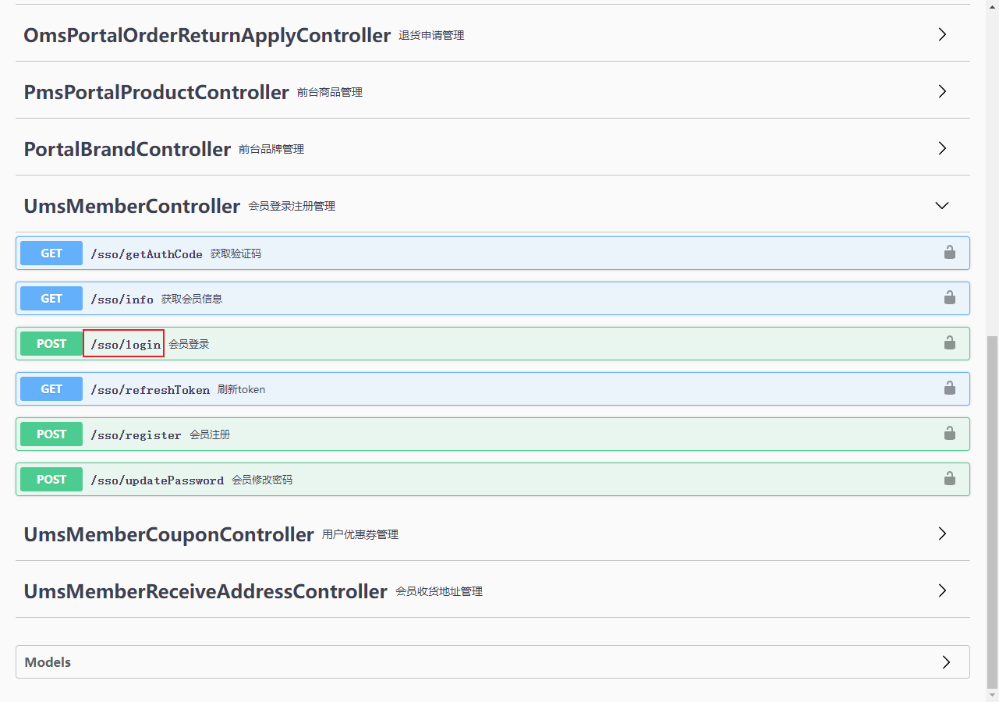The height and width of the screenshot is (702, 999).
Task: Click the 前台商品管理 description text
Action: 330,92
